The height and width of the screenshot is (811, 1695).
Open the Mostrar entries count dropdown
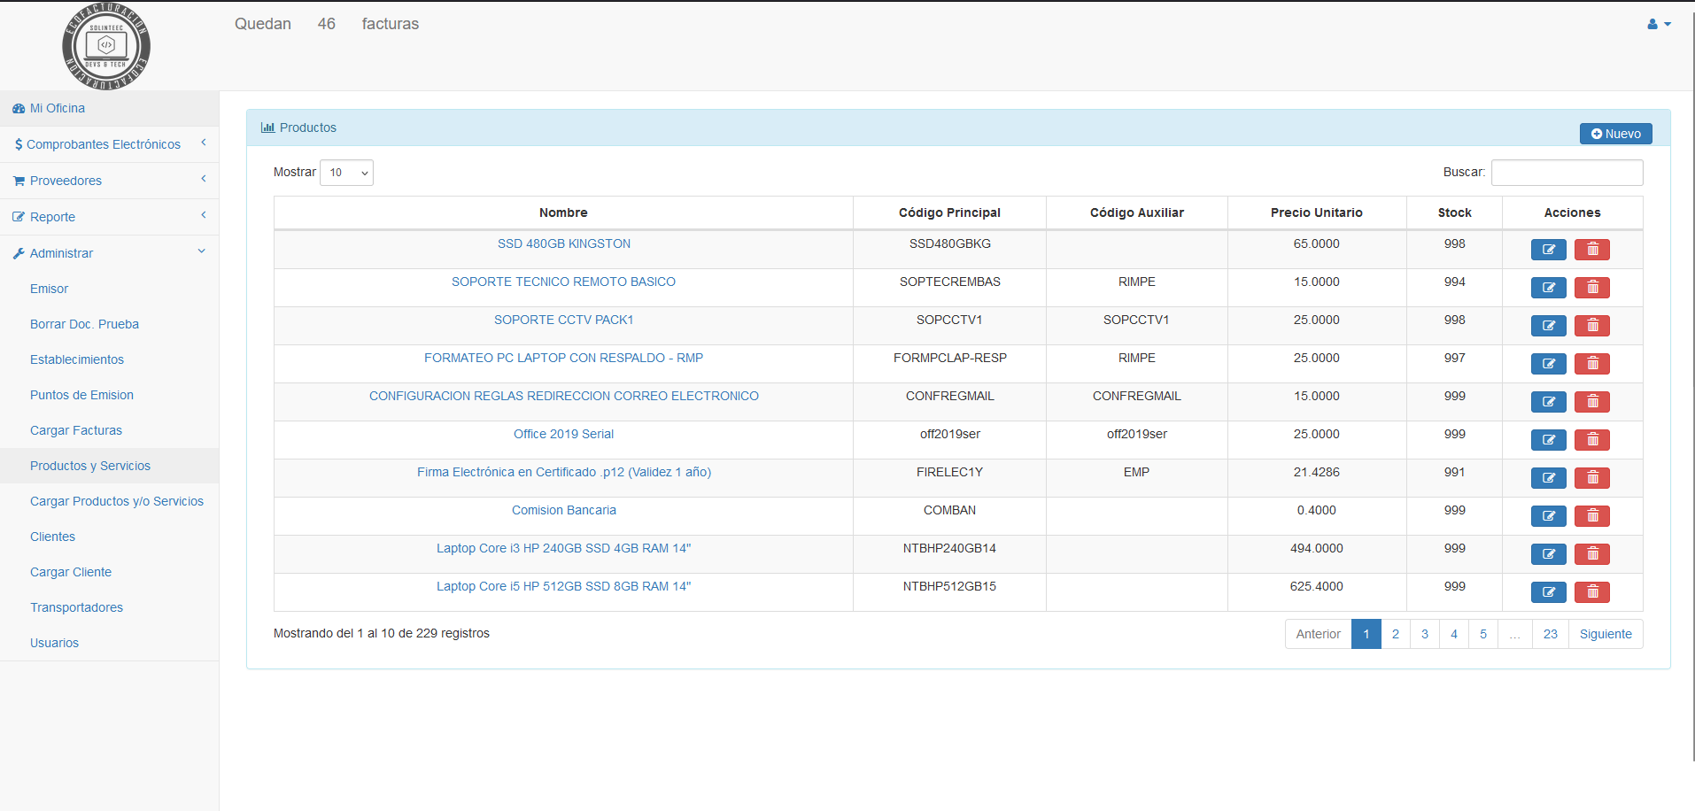click(346, 173)
